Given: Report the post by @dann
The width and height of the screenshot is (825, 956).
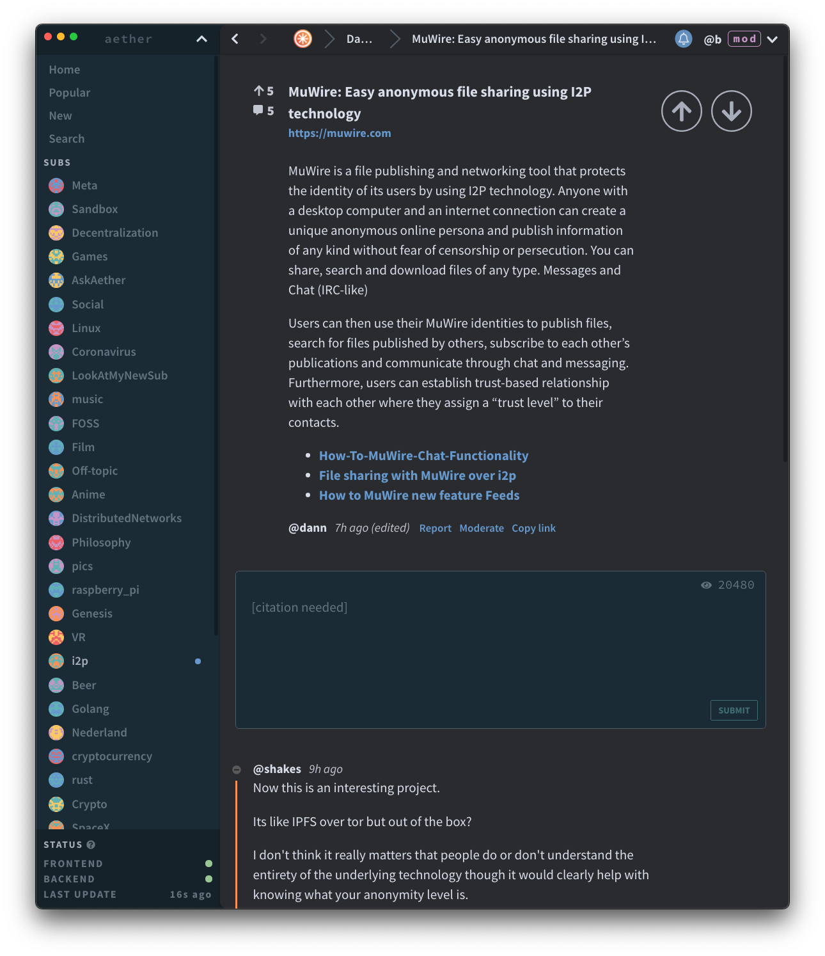Looking at the screenshot, I should click(436, 528).
